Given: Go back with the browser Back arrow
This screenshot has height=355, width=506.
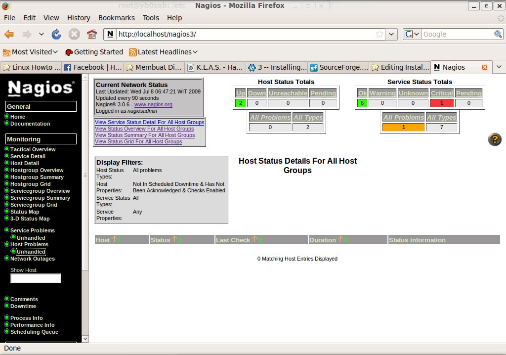Looking at the screenshot, I should point(9,34).
